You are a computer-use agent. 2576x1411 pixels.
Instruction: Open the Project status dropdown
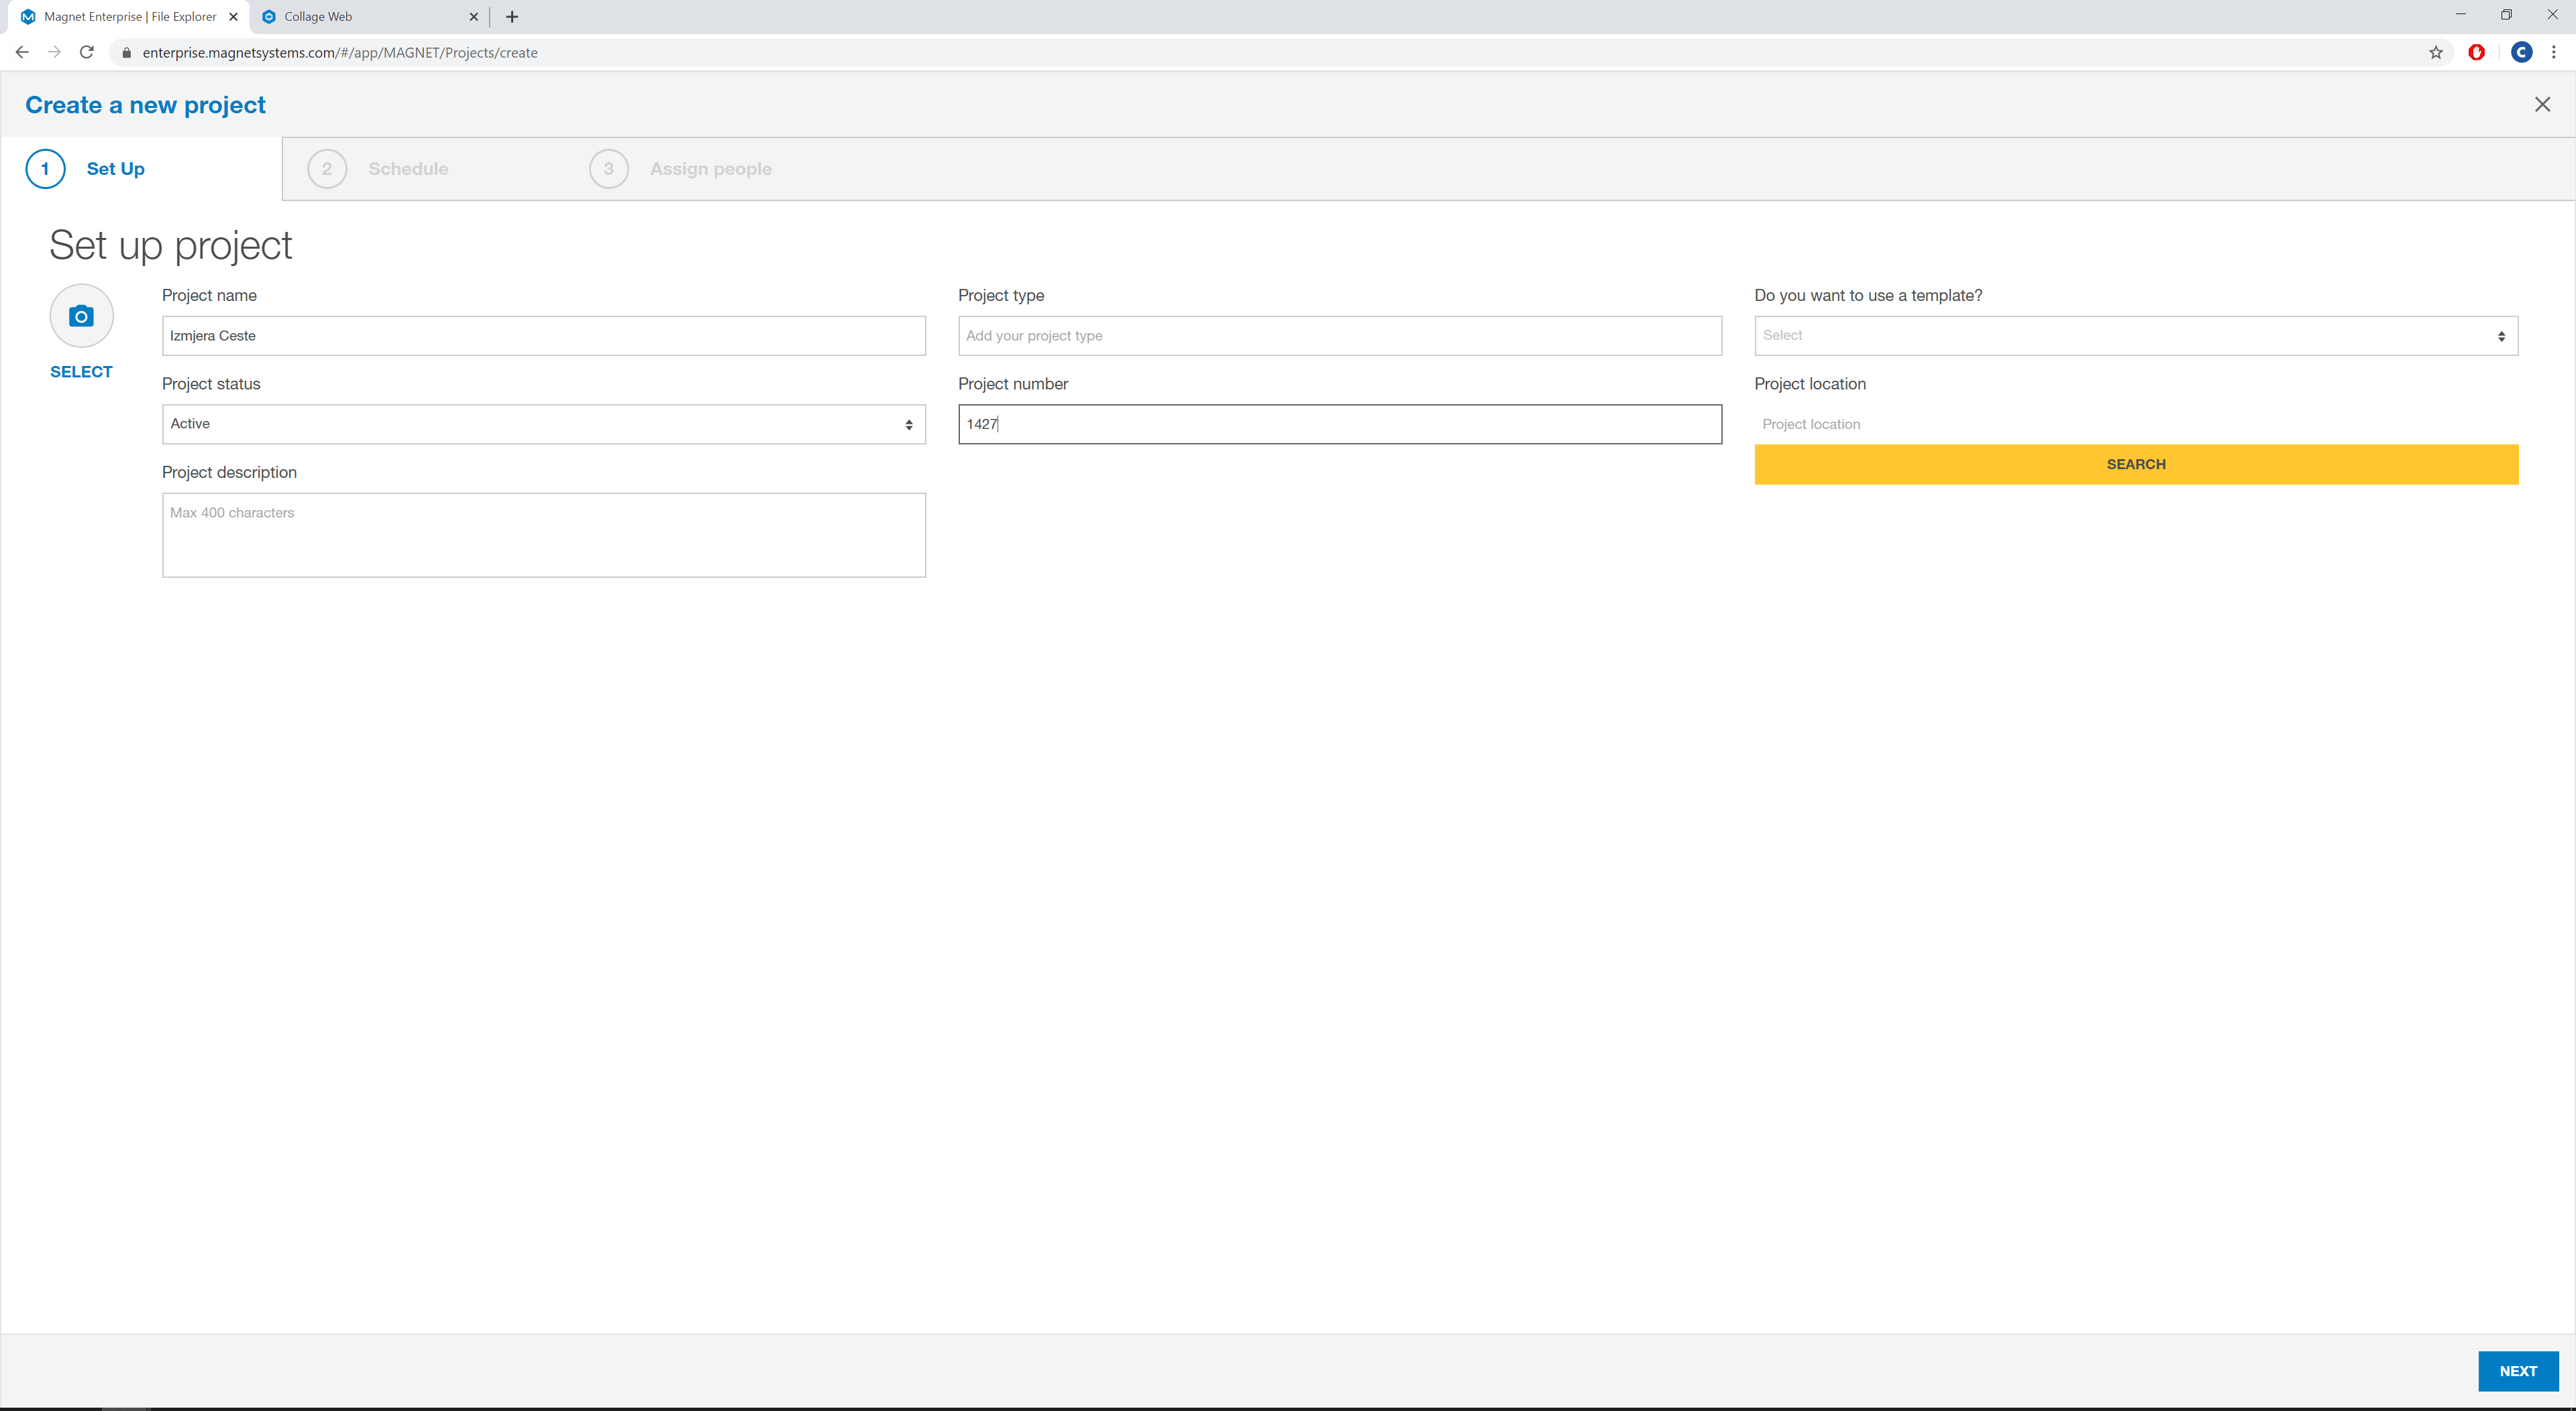[543, 424]
